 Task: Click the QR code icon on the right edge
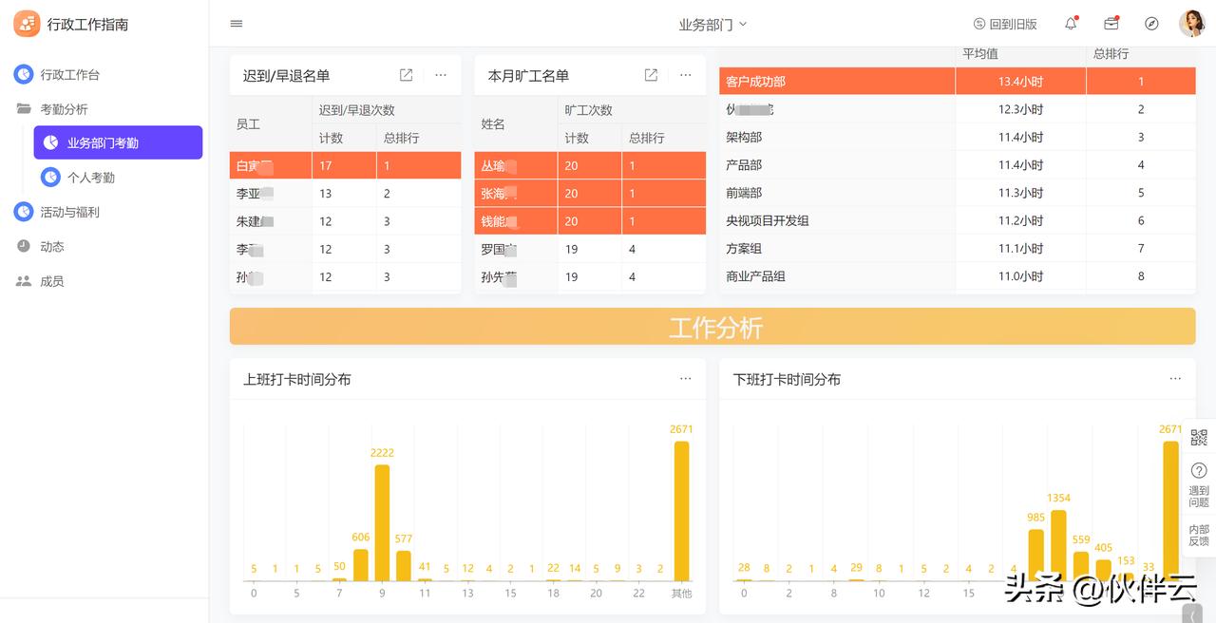point(1198,436)
